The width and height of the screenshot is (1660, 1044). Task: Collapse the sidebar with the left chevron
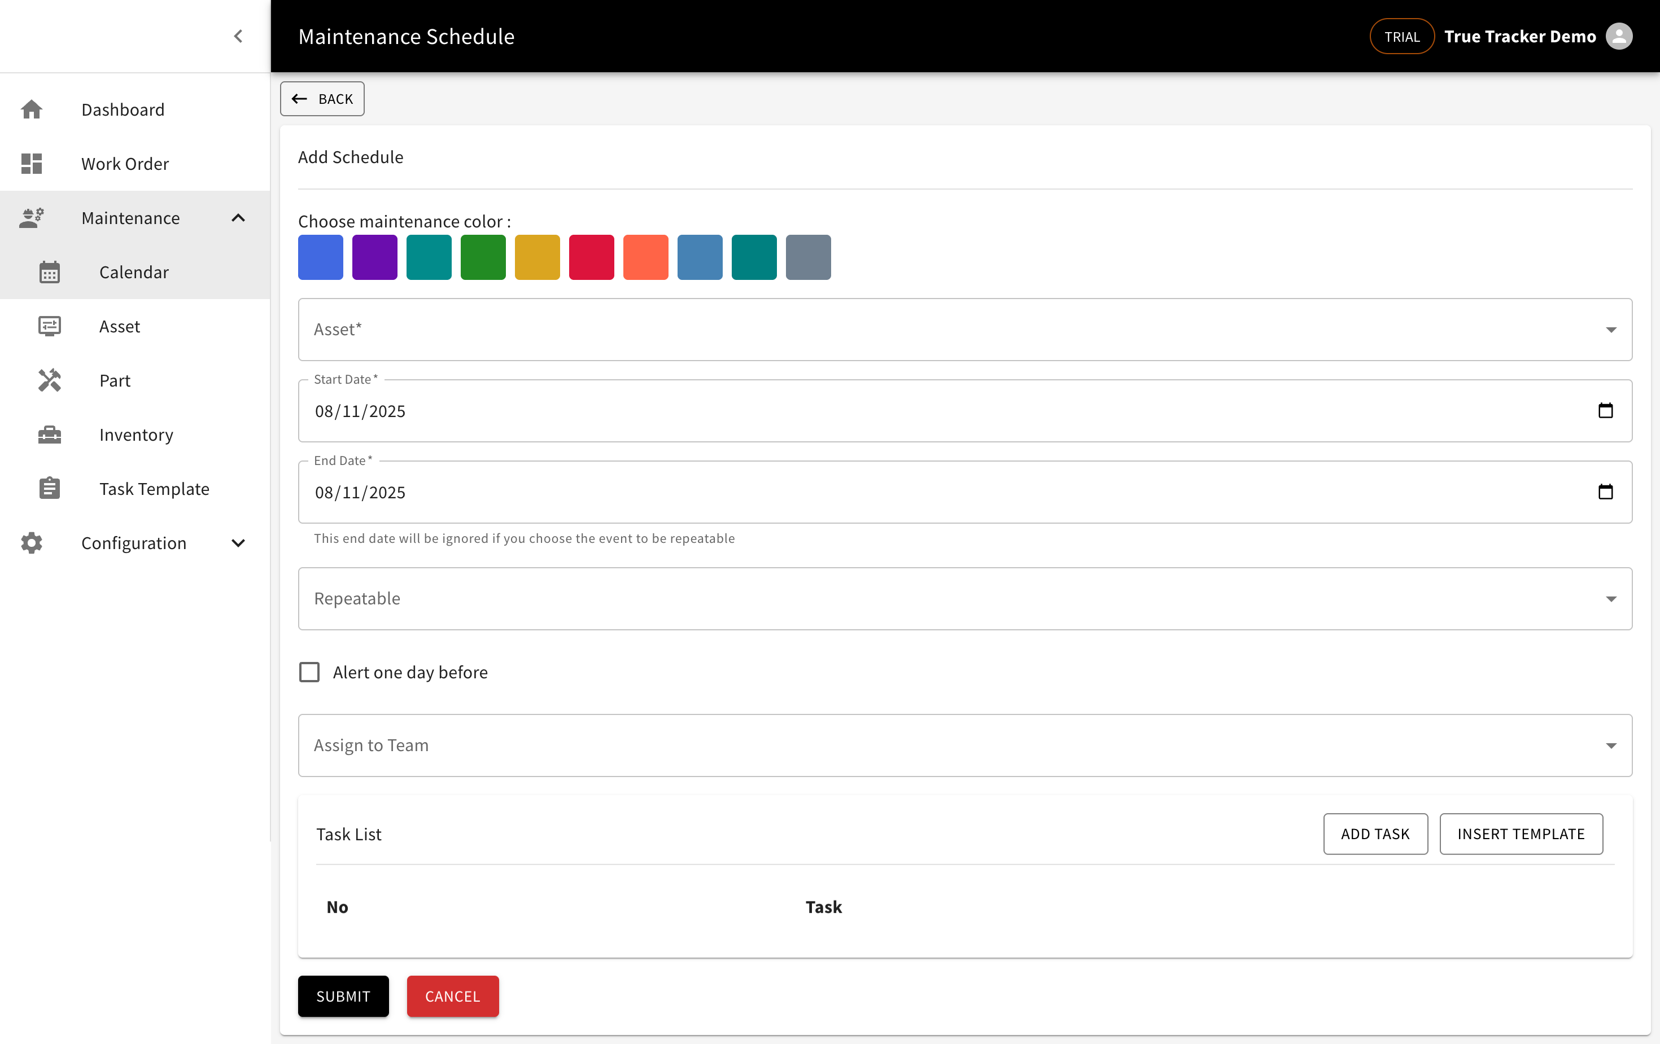pos(238,37)
